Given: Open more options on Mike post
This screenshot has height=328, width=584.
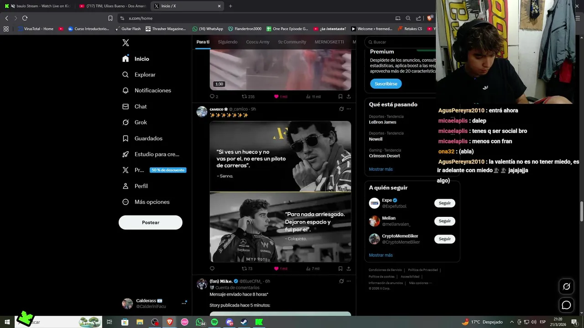Looking at the screenshot, I should (x=349, y=281).
